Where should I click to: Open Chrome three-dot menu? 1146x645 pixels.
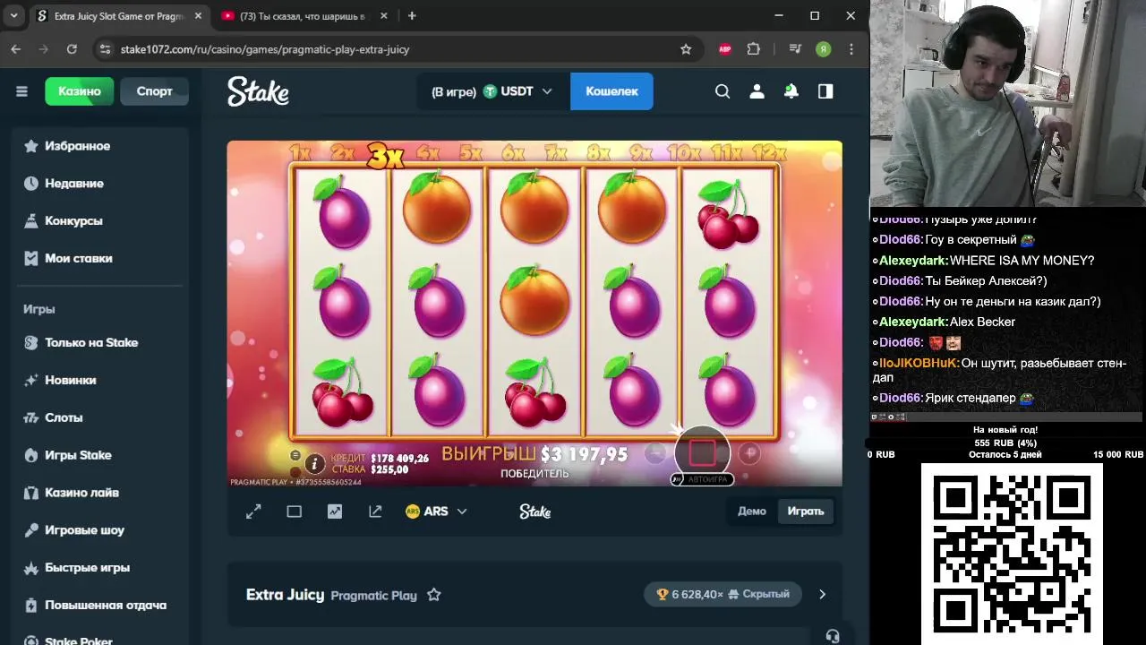pyautogui.click(x=851, y=49)
